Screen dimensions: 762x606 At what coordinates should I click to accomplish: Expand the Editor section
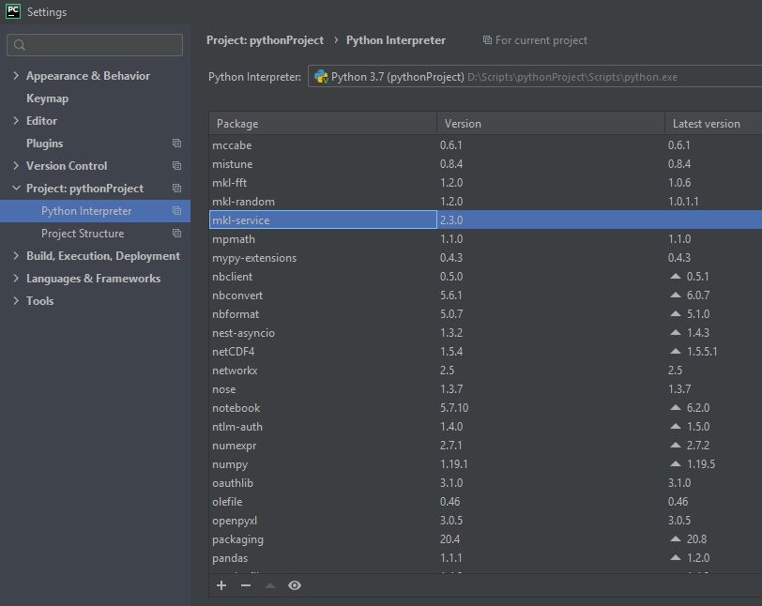[16, 120]
